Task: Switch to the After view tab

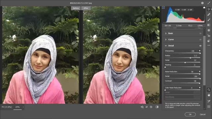Action: [86, 8]
